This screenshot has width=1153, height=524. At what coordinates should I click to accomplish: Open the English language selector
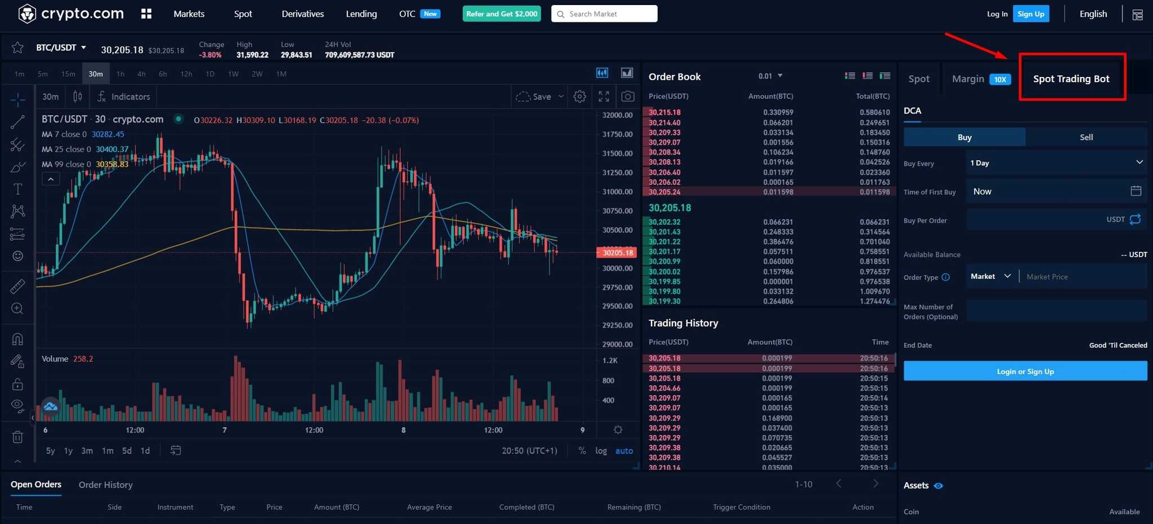(1093, 14)
